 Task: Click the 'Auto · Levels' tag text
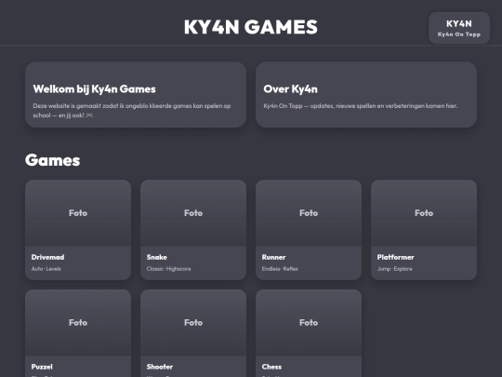click(x=46, y=269)
